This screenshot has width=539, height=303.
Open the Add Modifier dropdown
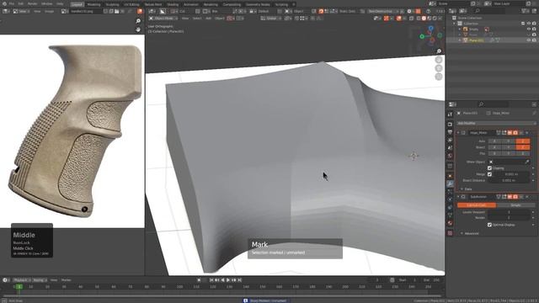click(496, 123)
